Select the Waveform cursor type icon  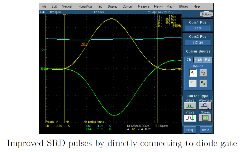tap(205, 106)
